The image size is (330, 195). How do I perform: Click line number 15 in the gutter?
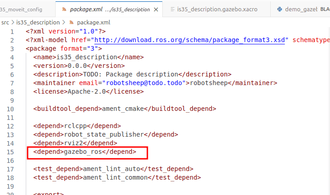click(x=10, y=152)
